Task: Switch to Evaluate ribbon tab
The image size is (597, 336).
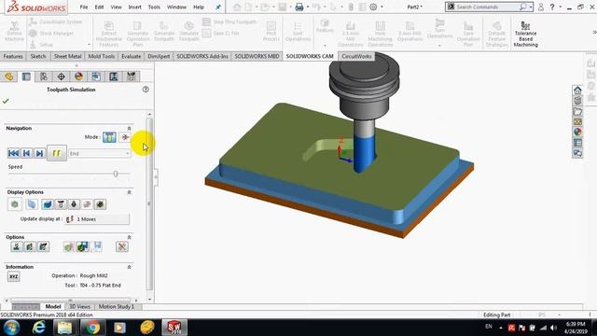Action: pyautogui.click(x=131, y=56)
